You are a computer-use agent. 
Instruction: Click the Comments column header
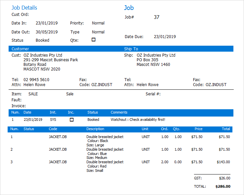[x=119, y=113]
